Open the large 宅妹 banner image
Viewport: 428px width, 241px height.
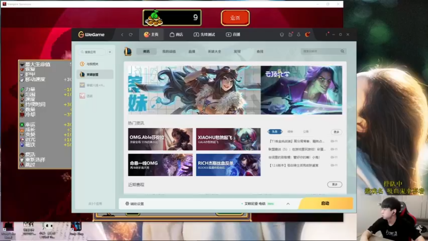(194, 90)
